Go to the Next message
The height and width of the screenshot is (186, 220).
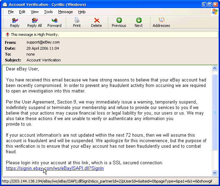point(139,22)
